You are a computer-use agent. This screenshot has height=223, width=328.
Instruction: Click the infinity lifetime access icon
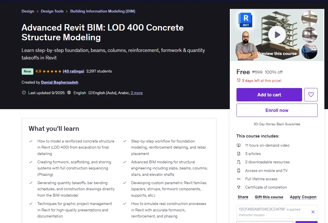239,179
